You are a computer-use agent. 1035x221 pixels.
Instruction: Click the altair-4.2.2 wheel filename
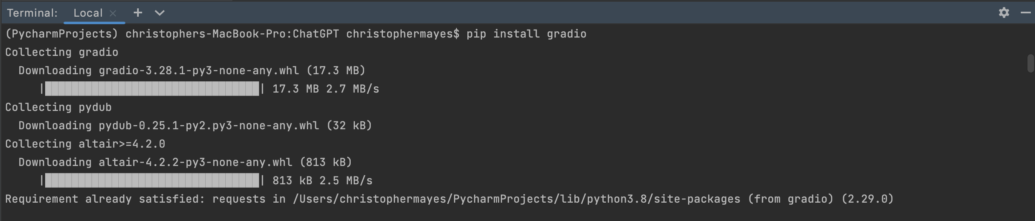point(195,162)
